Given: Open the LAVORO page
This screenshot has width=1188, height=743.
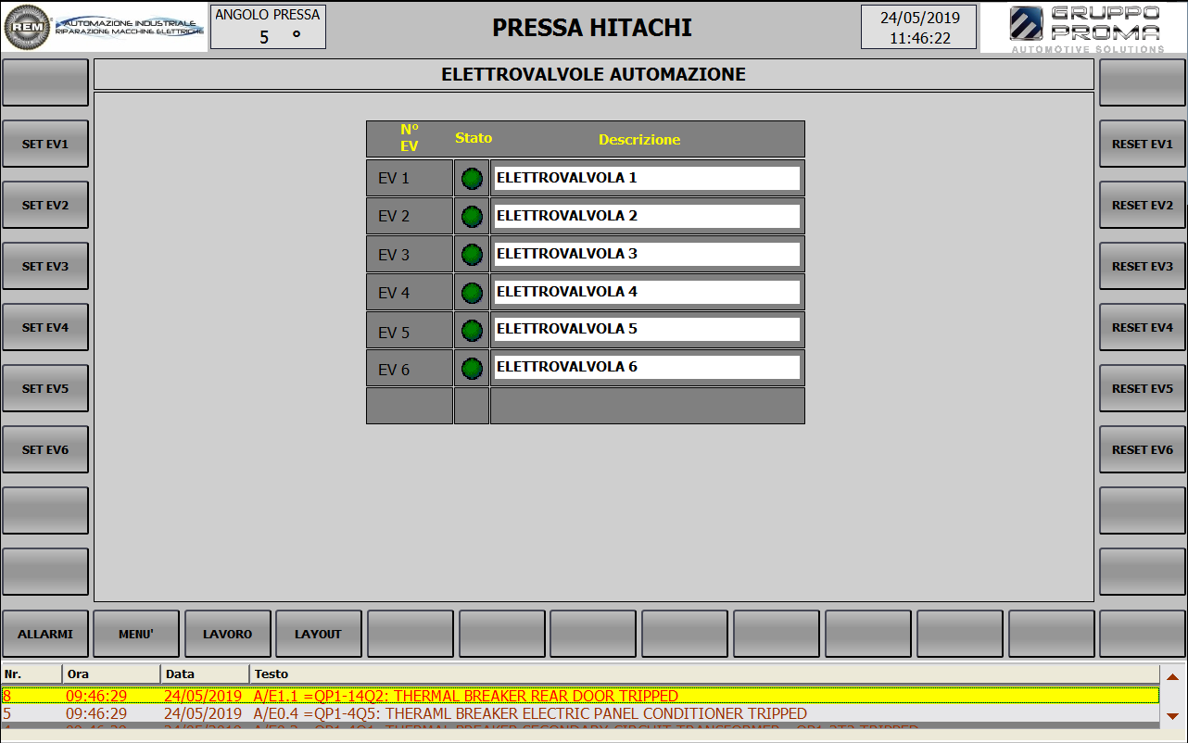Looking at the screenshot, I should [x=228, y=634].
